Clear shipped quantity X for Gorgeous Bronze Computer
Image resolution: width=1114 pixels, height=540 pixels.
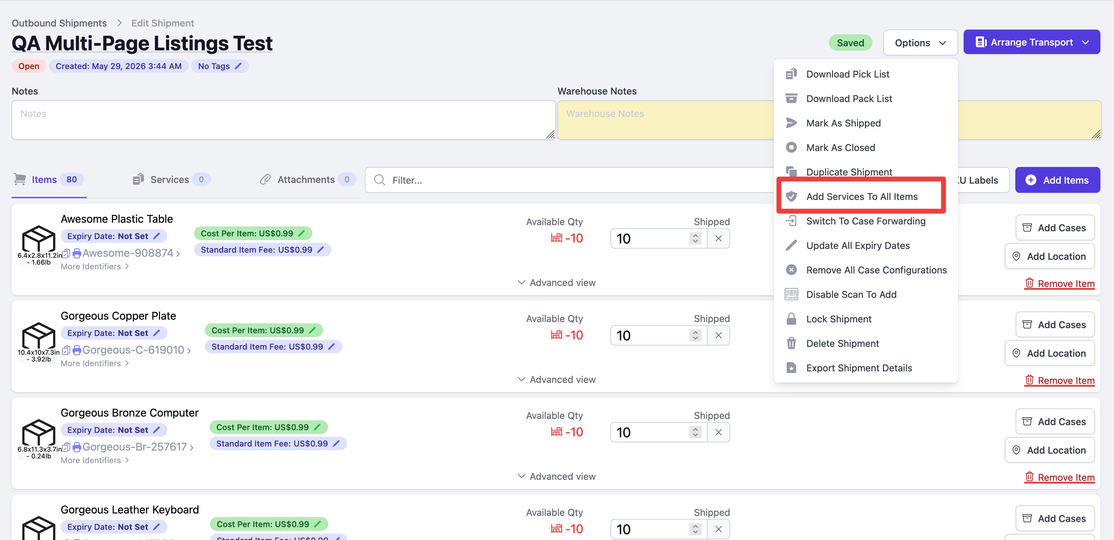coord(718,432)
